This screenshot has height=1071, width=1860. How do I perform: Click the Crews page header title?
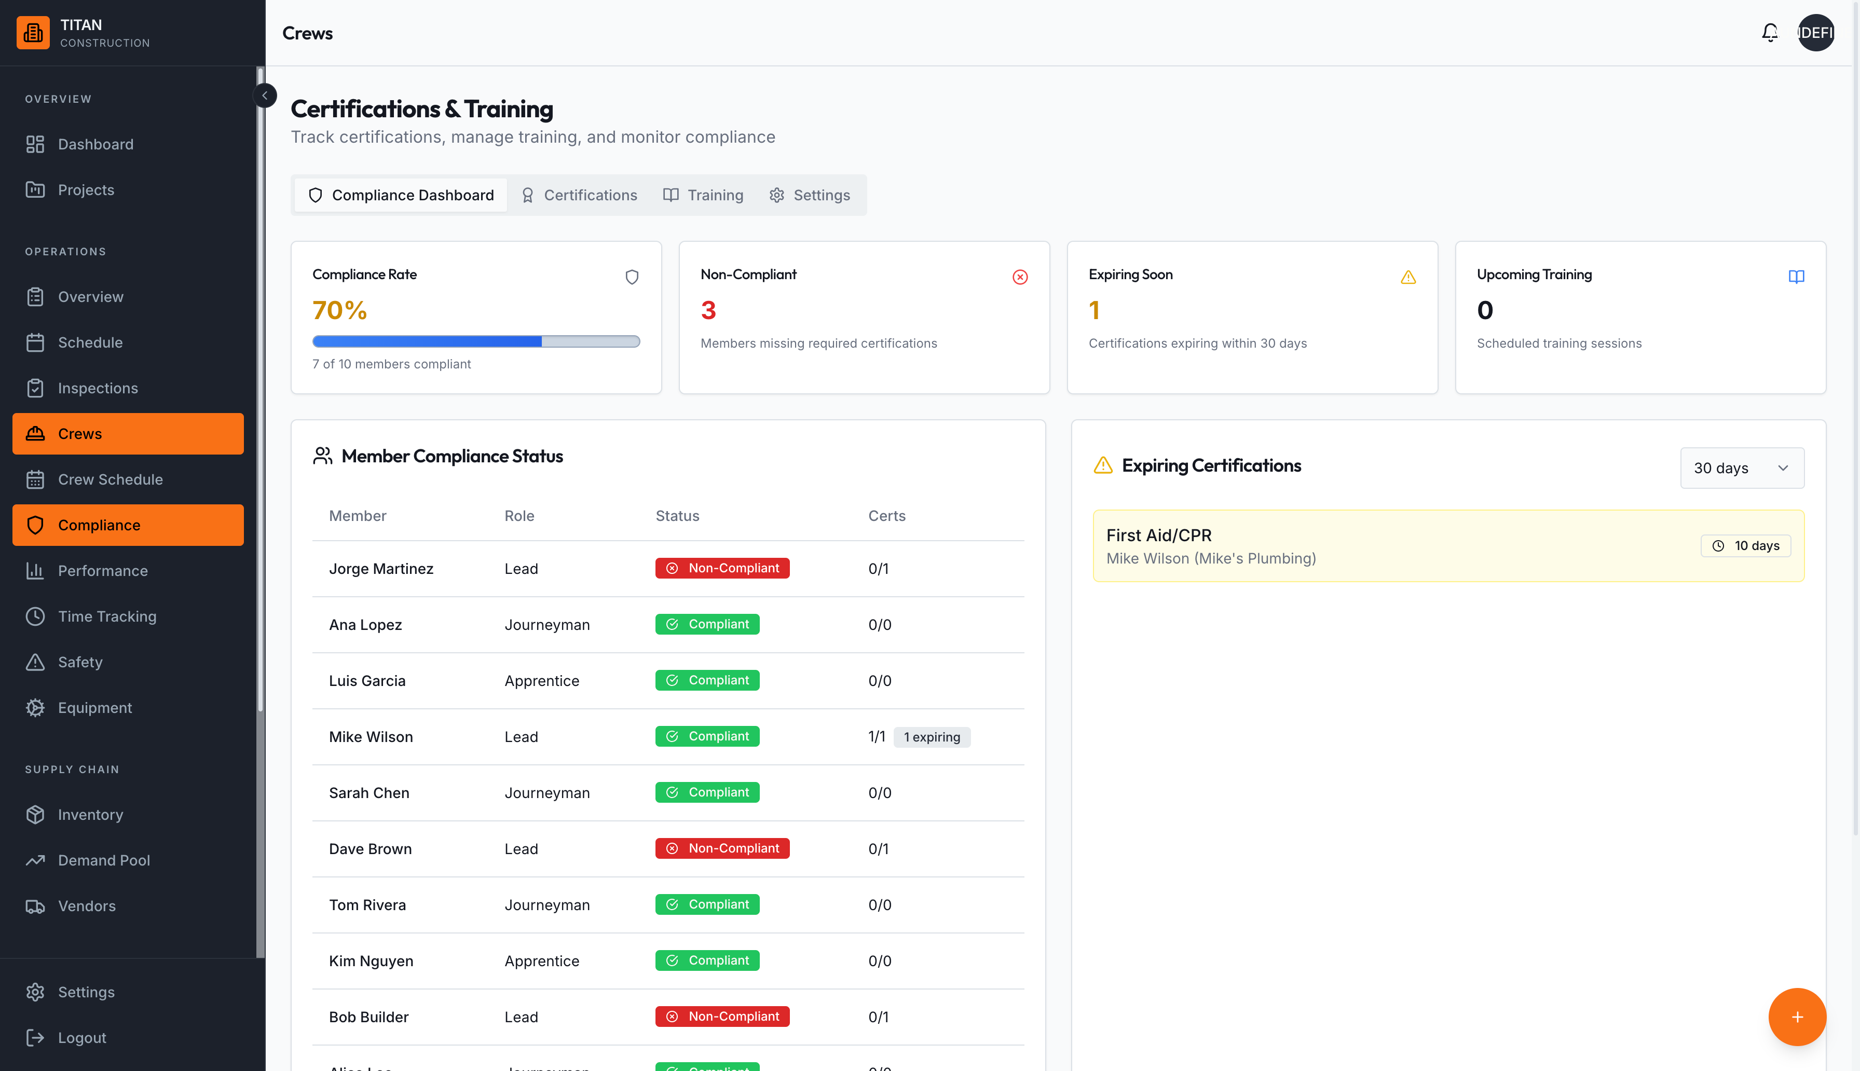[307, 33]
